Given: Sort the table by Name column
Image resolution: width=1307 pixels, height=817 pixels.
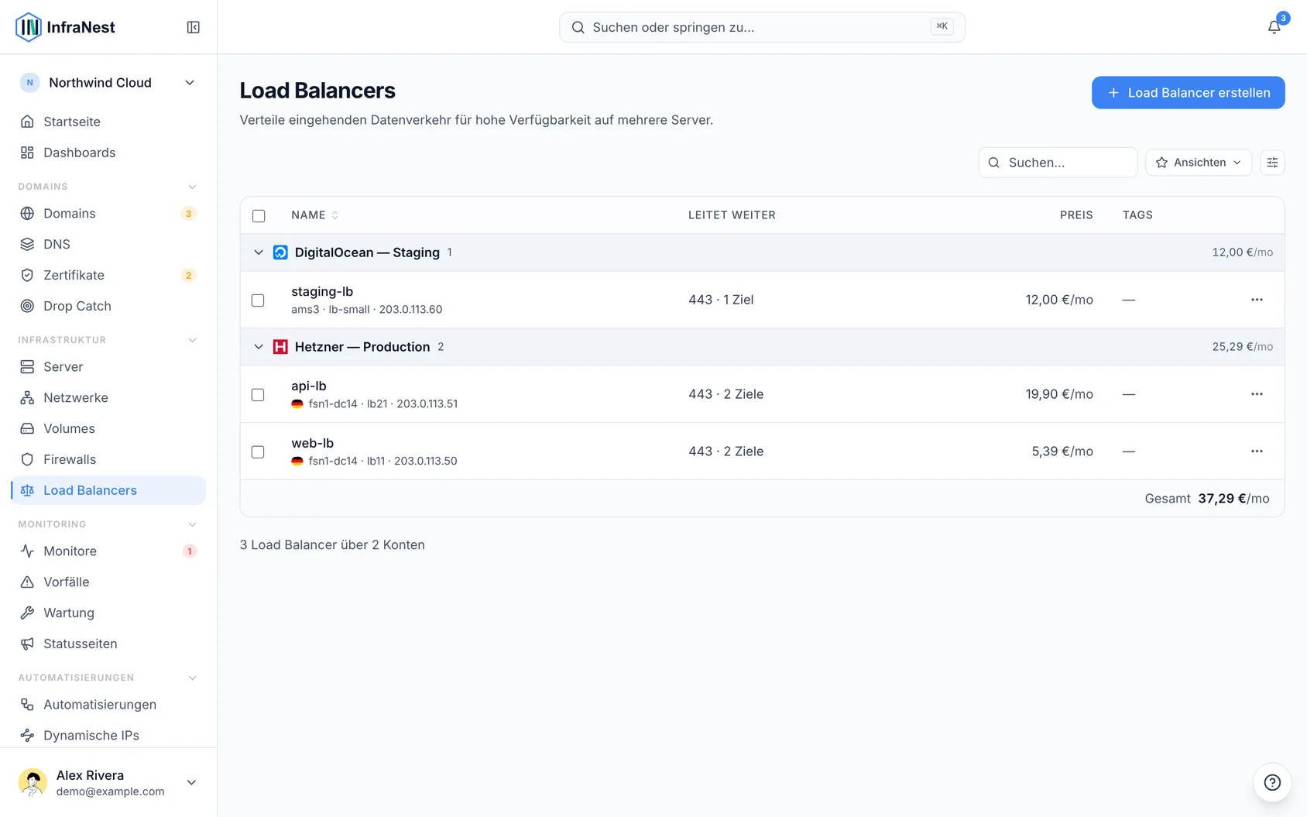Looking at the screenshot, I should [314, 215].
